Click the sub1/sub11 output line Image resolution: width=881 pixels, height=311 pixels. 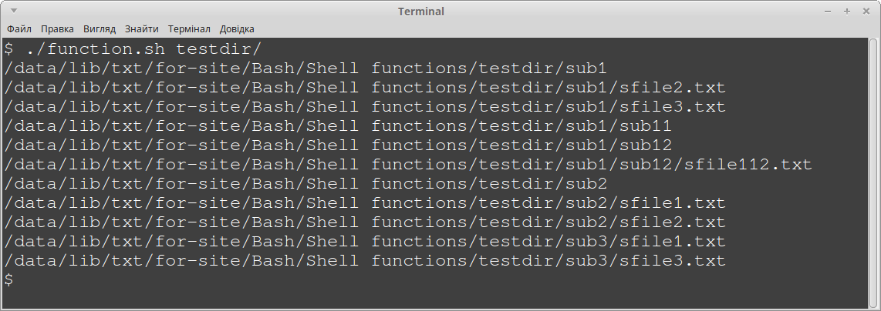pyautogui.click(x=338, y=126)
